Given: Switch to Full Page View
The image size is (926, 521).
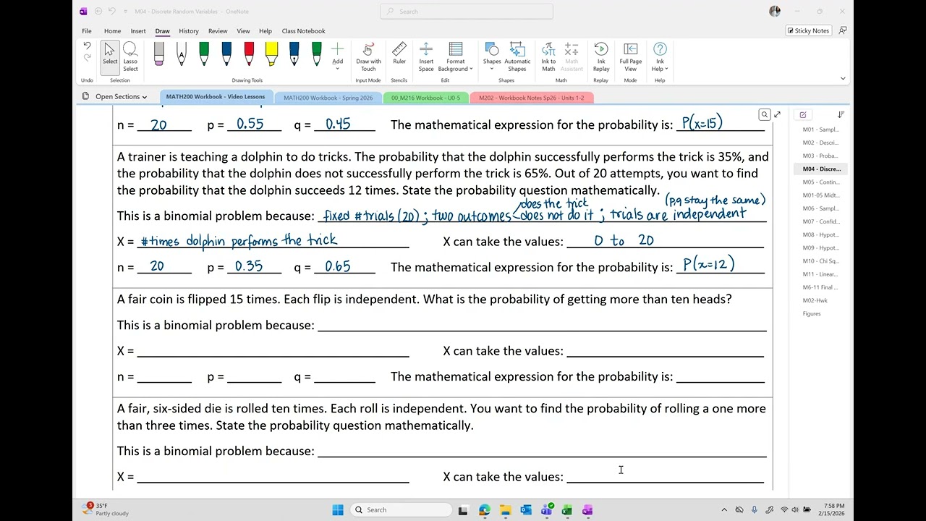Looking at the screenshot, I should (x=631, y=56).
